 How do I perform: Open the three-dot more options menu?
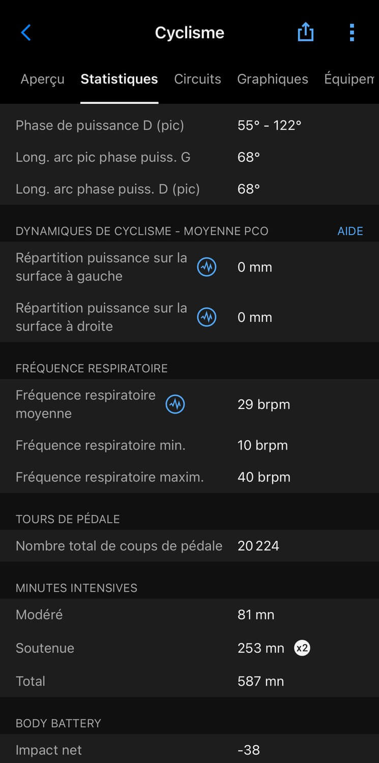[x=352, y=33]
